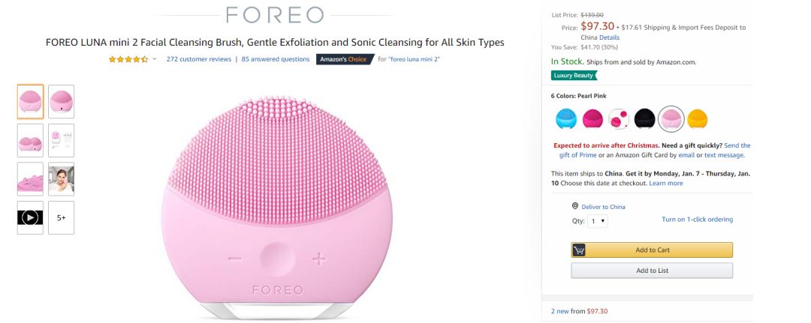Choose the black color option
Viewport: 811px width, 323px height.
click(644, 118)
